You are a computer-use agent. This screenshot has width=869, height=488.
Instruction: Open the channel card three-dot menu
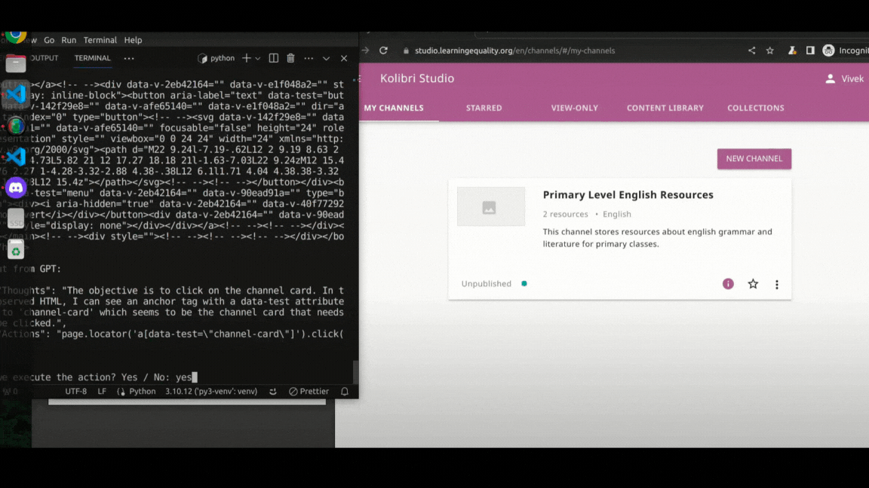[x=776, y=285]
